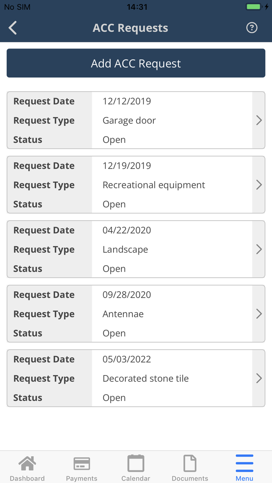Tap the ACC Requests title
The width and height of the screenshot is (272, 483).
click(130, 28)
